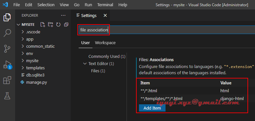The width and height of the screenshot is (255, 121).
Task: Open the Search view in activity bar
Action: click(7, 33)
